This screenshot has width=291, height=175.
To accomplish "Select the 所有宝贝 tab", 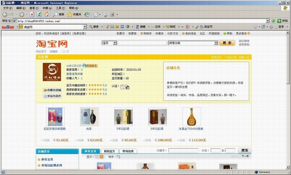I will [x=91, y=151].
